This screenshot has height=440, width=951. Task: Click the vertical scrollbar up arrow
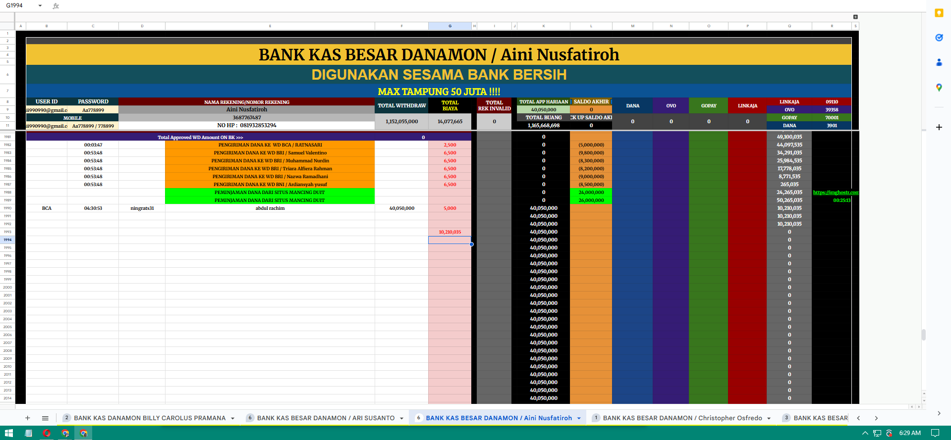(x=924, y=394)
